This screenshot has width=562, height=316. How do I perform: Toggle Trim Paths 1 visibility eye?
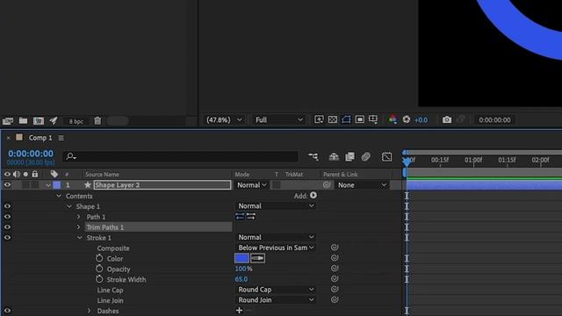coord(7,227)
